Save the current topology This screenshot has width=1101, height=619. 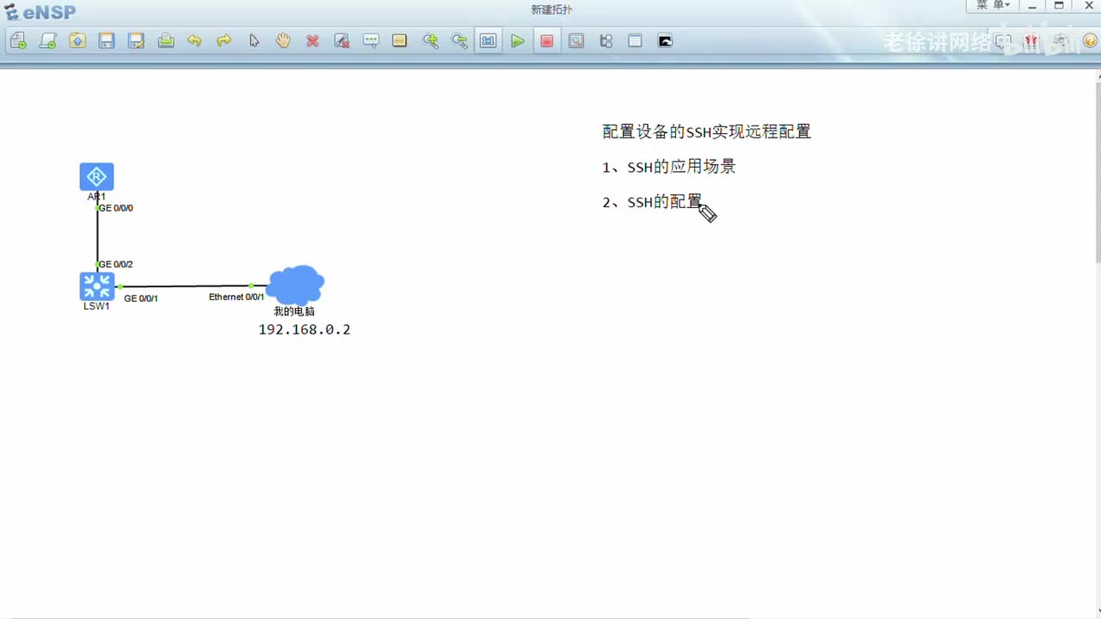[x=107, y=40]
